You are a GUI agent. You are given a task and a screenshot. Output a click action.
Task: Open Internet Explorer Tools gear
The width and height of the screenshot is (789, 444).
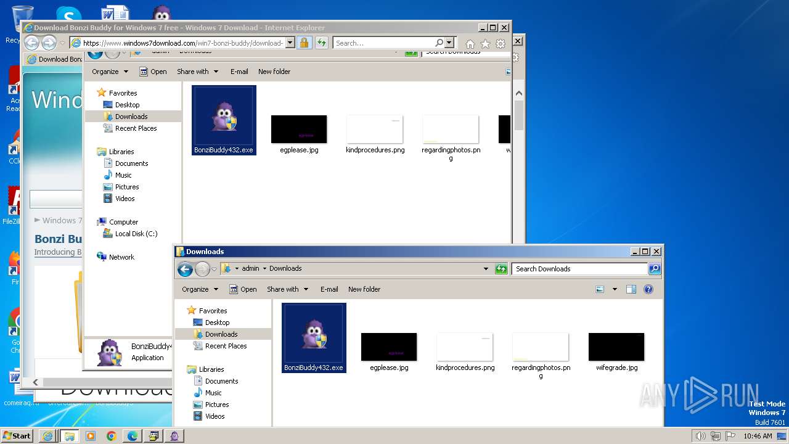click(501, 44)
